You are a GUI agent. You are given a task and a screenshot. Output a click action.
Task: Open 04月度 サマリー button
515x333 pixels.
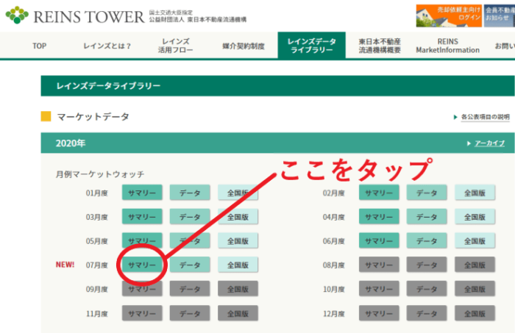379,217
